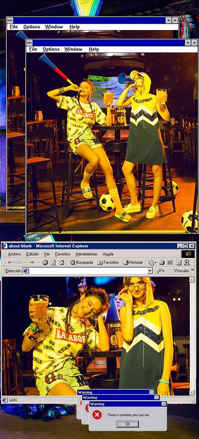The height and width of the screenshot is (439, 199).
Task: Expand the Back (Atrás) history dropdown arrow
Action: [26, 262]
